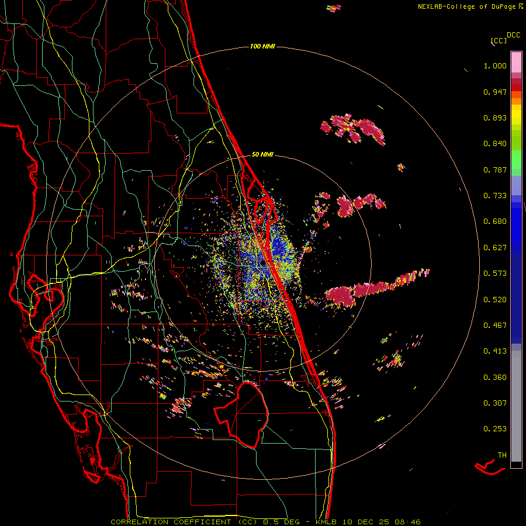The image size is (526, 526).
Task: Click the 08:46 timestamp in caption
Action: [x=407, y=522]
